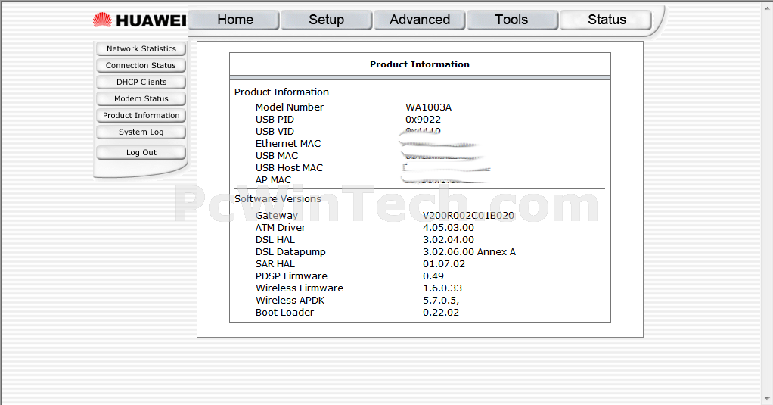Go to the Tools tab
This screenshot has width=773, height=405.
point(512,20)
